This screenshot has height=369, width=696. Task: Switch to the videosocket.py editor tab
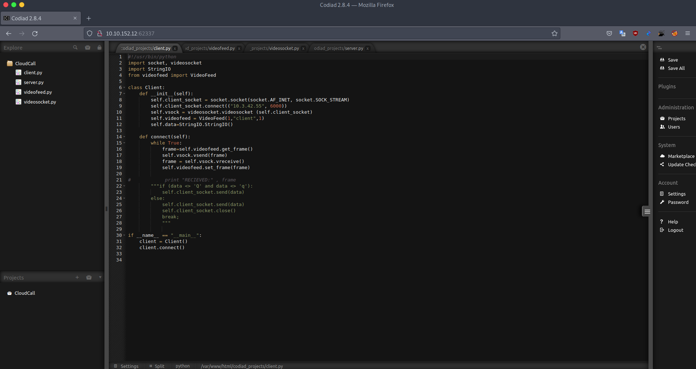tap(275, 48)
